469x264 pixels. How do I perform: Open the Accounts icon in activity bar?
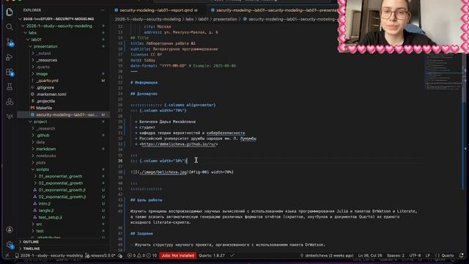[10, 230]
